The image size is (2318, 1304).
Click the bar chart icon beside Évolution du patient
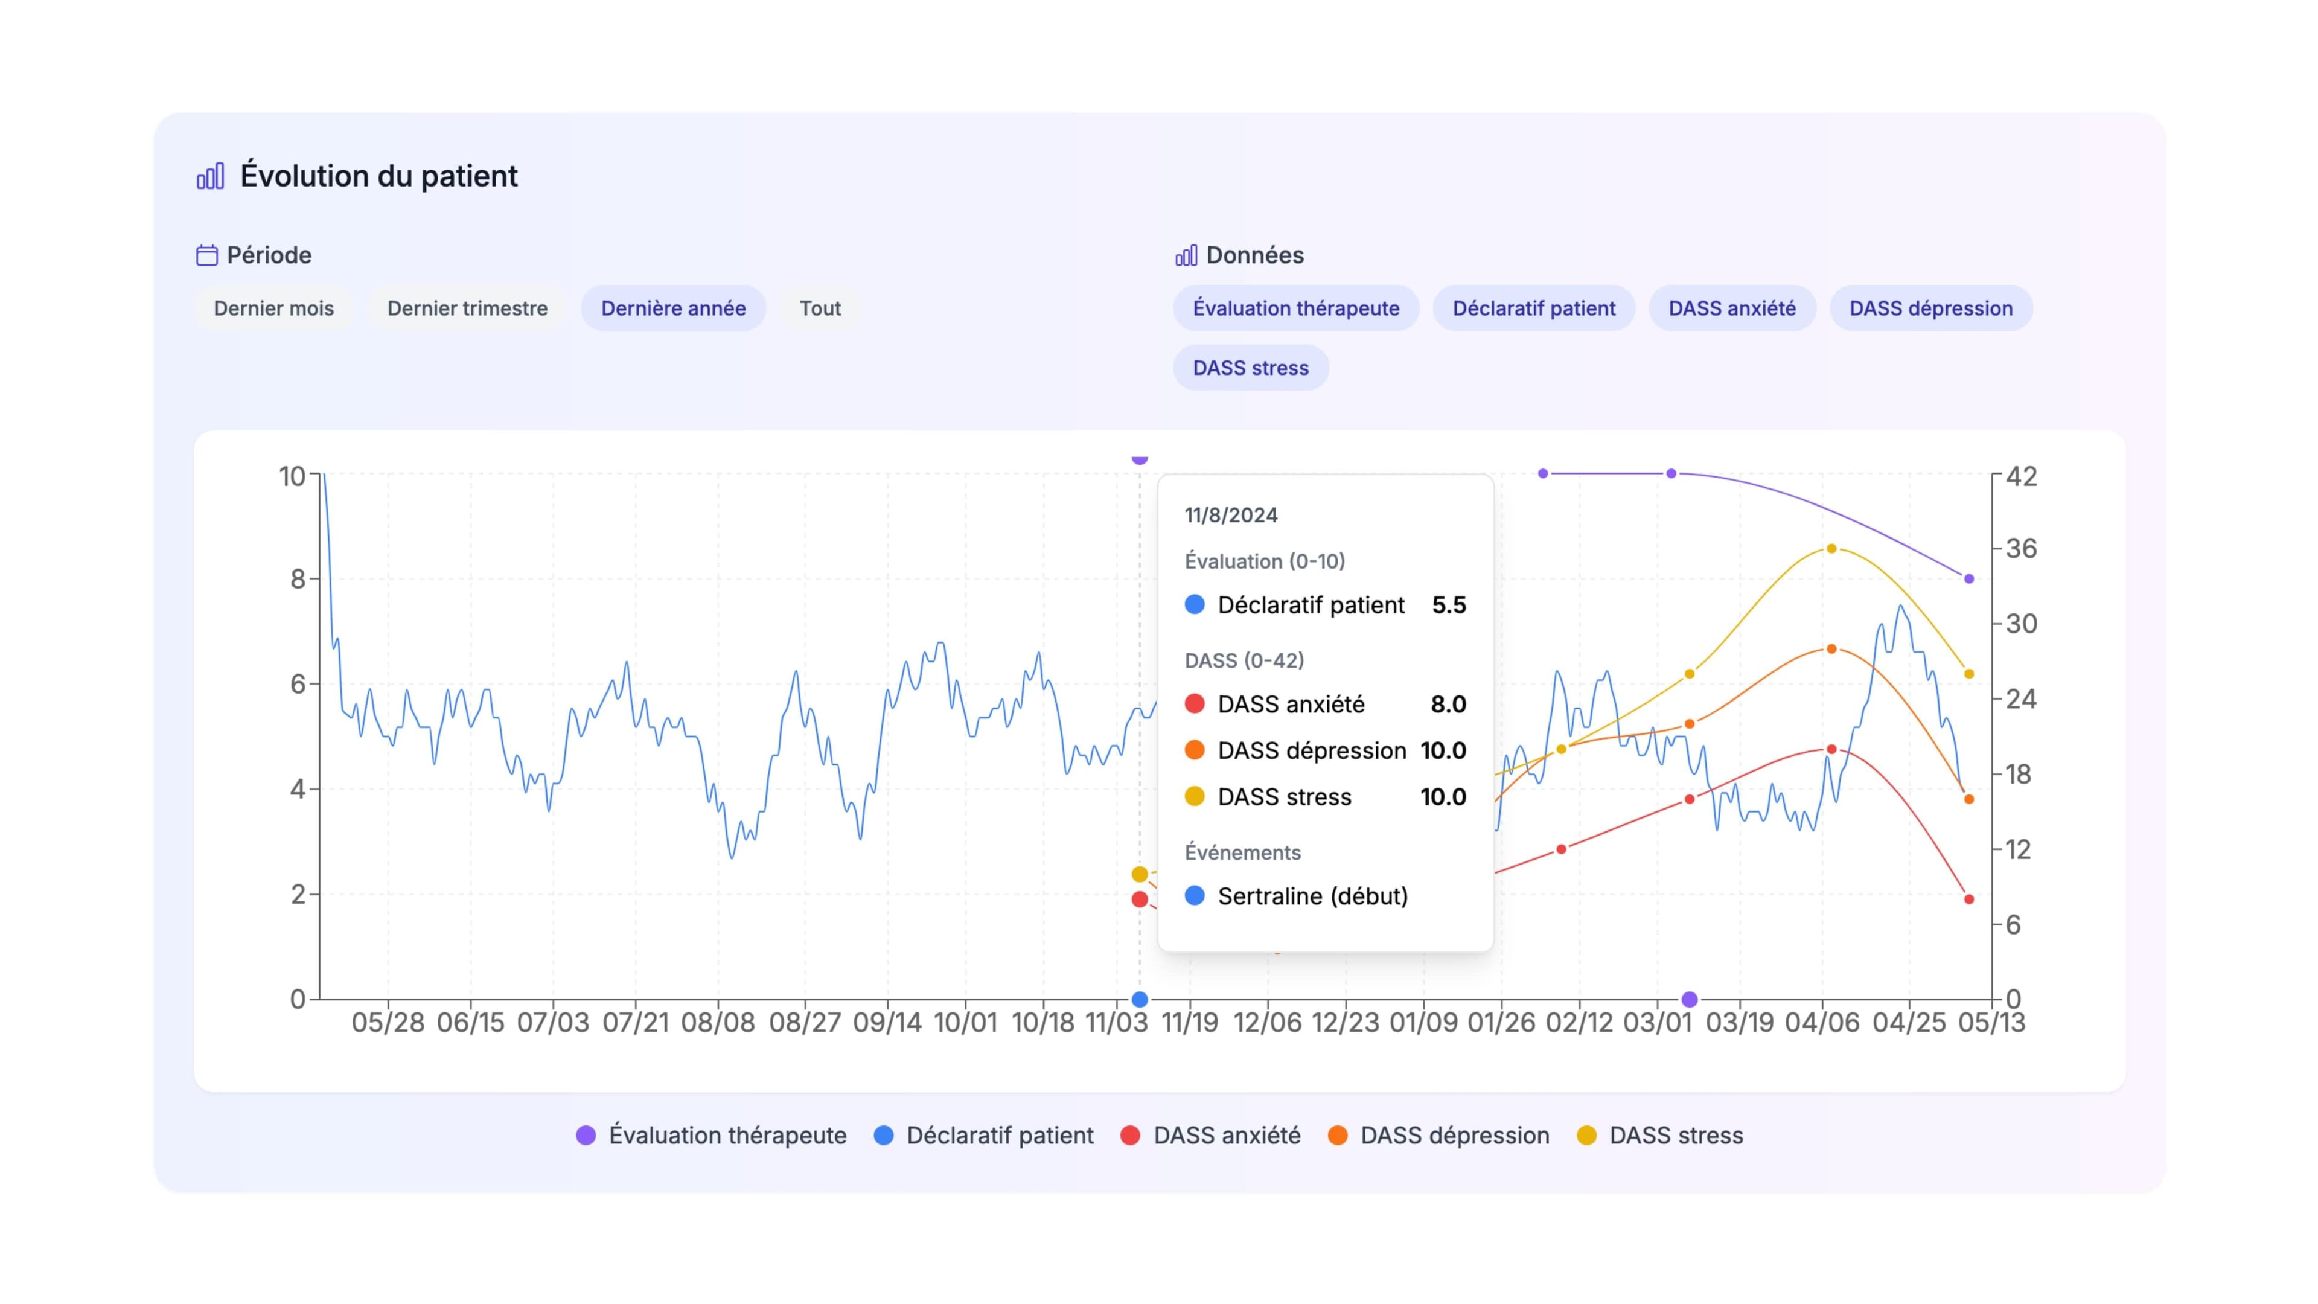click(x=211, y=176)
